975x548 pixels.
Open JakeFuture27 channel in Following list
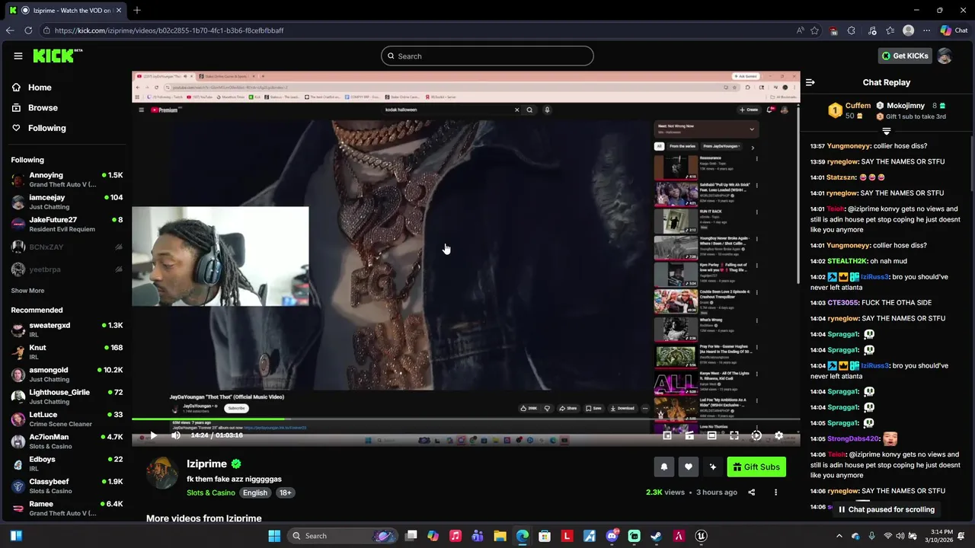click(x=66, y=224)
